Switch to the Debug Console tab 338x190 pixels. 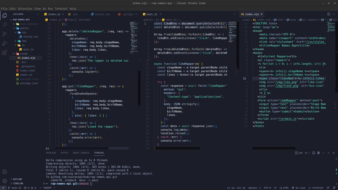(x=81, y=153)
